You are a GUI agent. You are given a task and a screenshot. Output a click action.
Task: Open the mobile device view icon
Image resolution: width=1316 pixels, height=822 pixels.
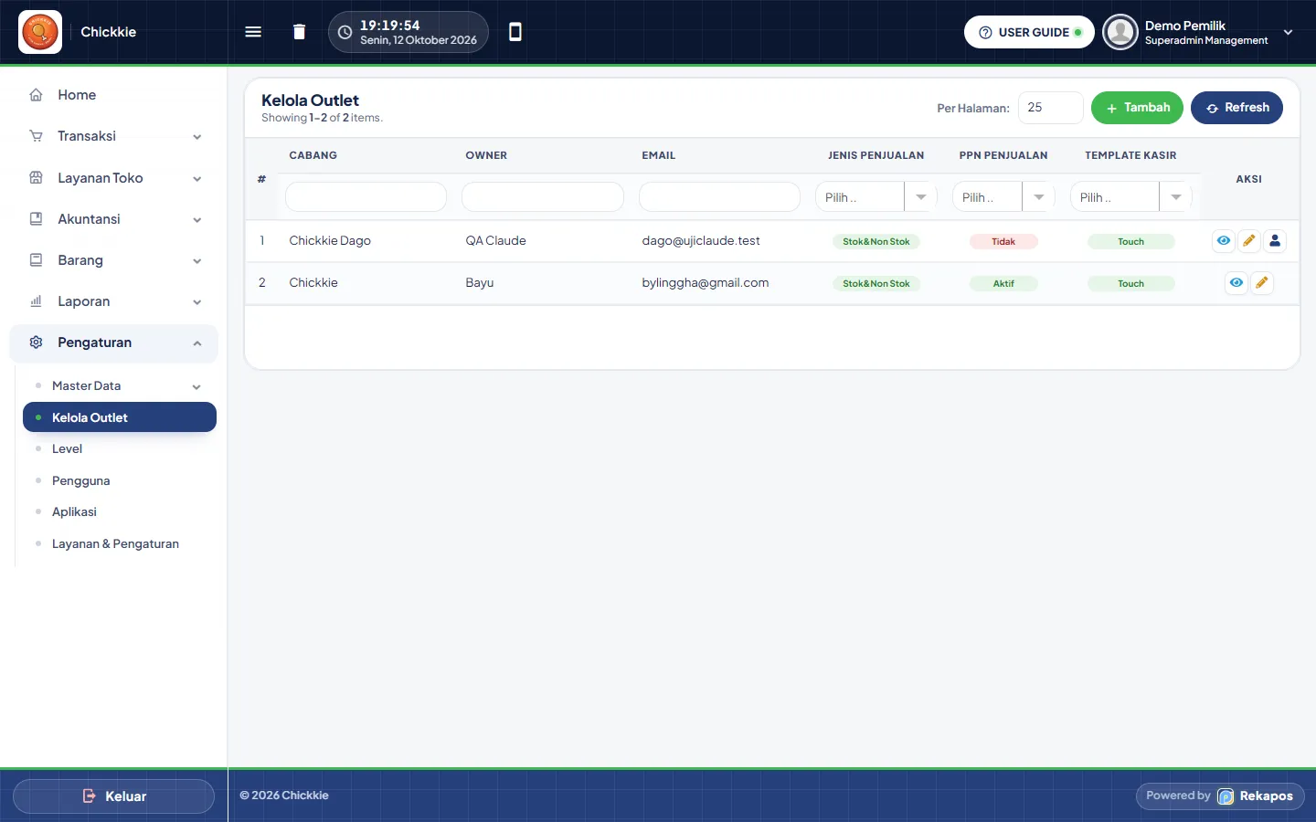(515, 32)
